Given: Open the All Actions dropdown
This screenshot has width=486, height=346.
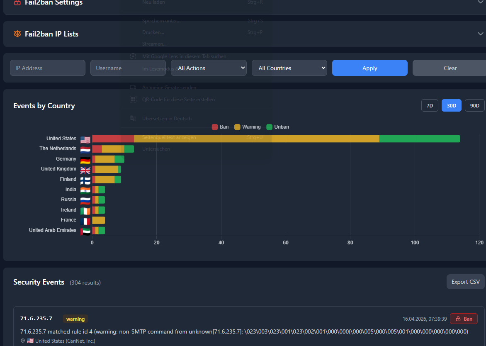Looking at the screenshot, I should point(209,68).
